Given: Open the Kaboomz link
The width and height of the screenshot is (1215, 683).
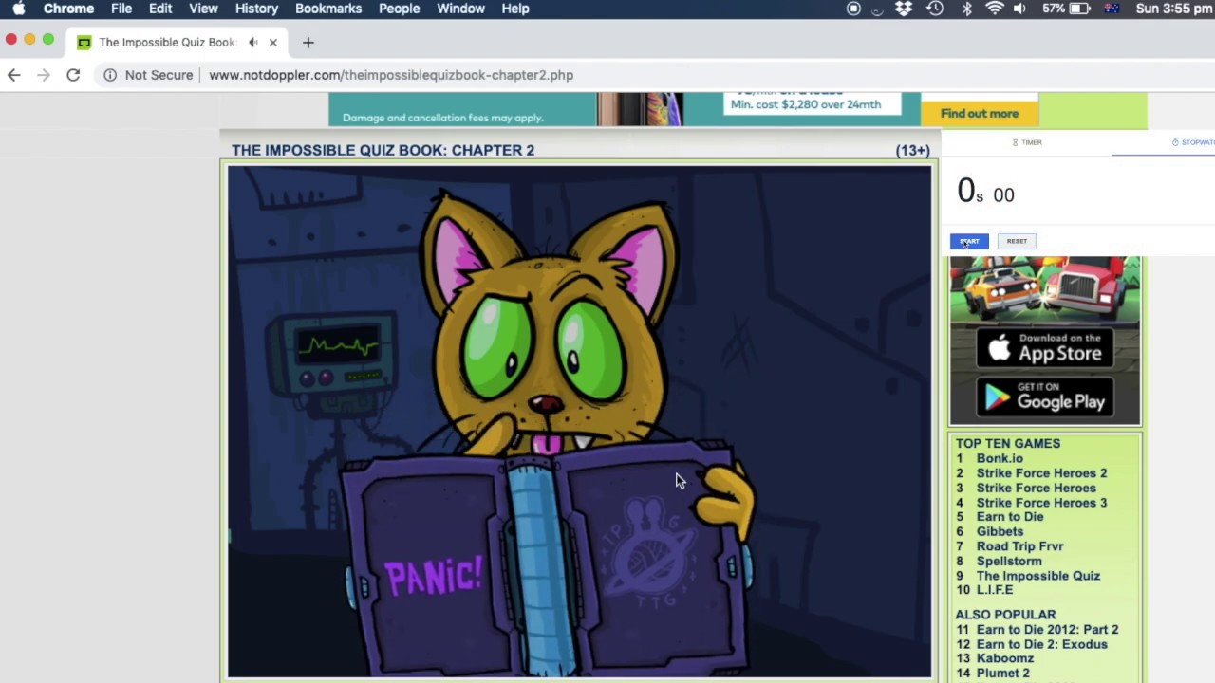Looking at the screenshot, I should click(1005, 658).
